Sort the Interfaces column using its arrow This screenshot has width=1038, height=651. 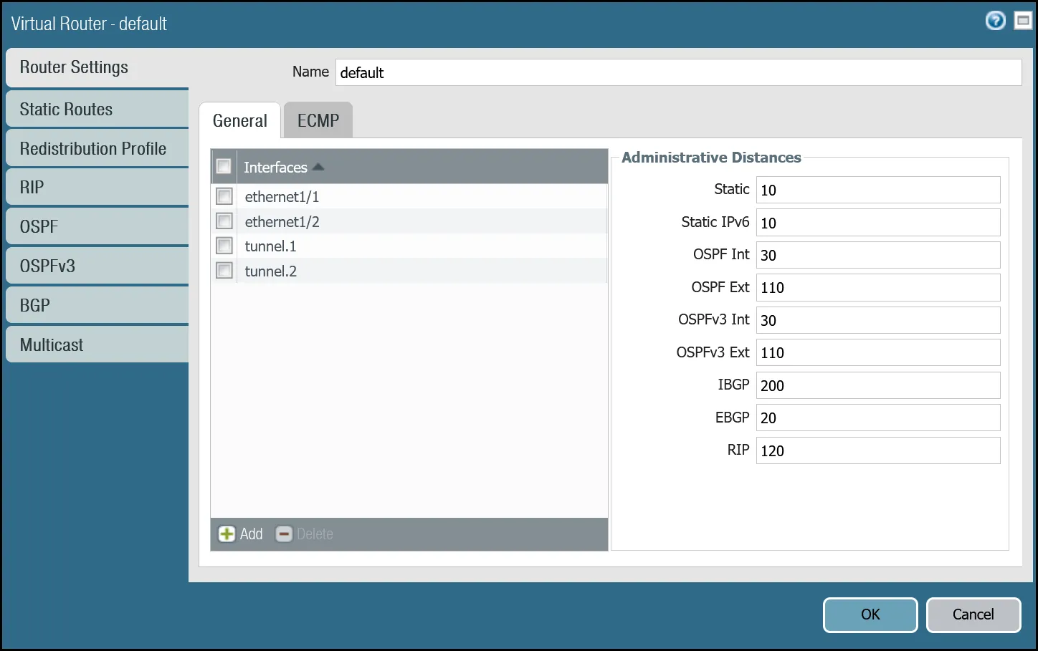click(318, 166)
